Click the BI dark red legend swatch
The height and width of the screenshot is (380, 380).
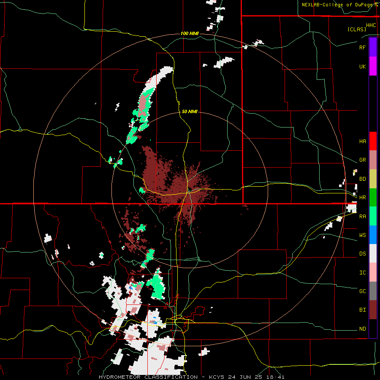tap(373, 310)
